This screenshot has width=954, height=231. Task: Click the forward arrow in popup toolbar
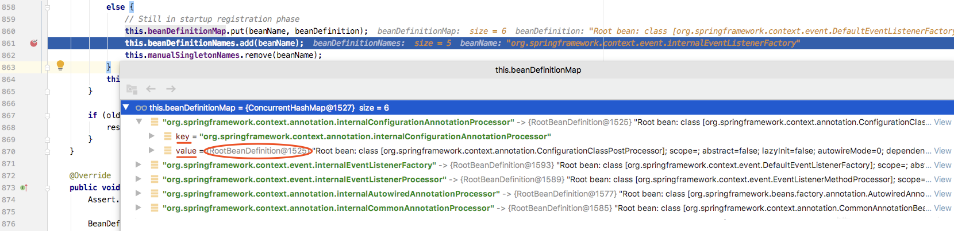[x=171, y=89]
